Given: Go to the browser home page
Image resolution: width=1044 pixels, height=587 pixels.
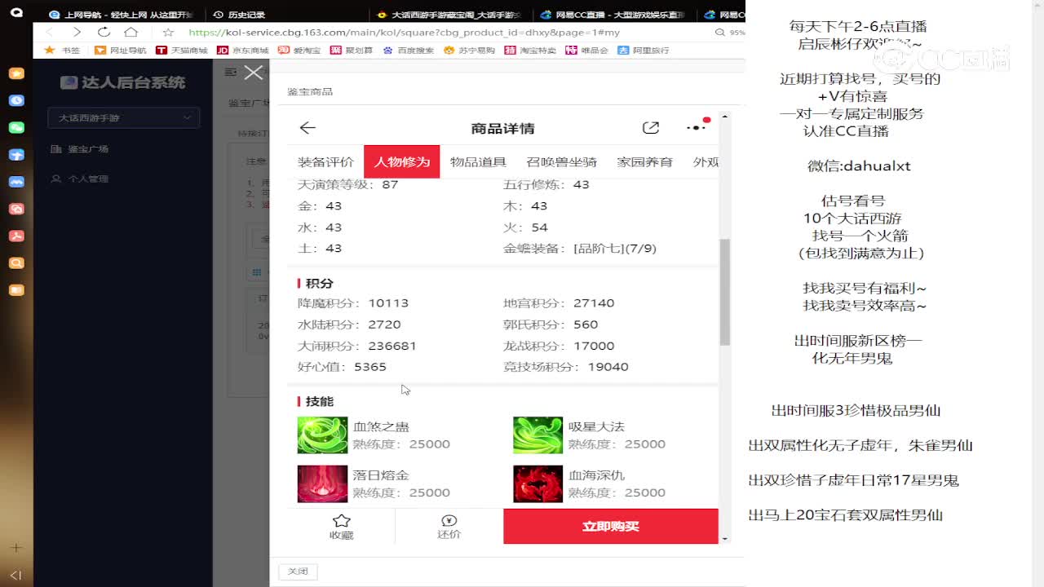Looking at the screenshot, I should tap(130, 32).
